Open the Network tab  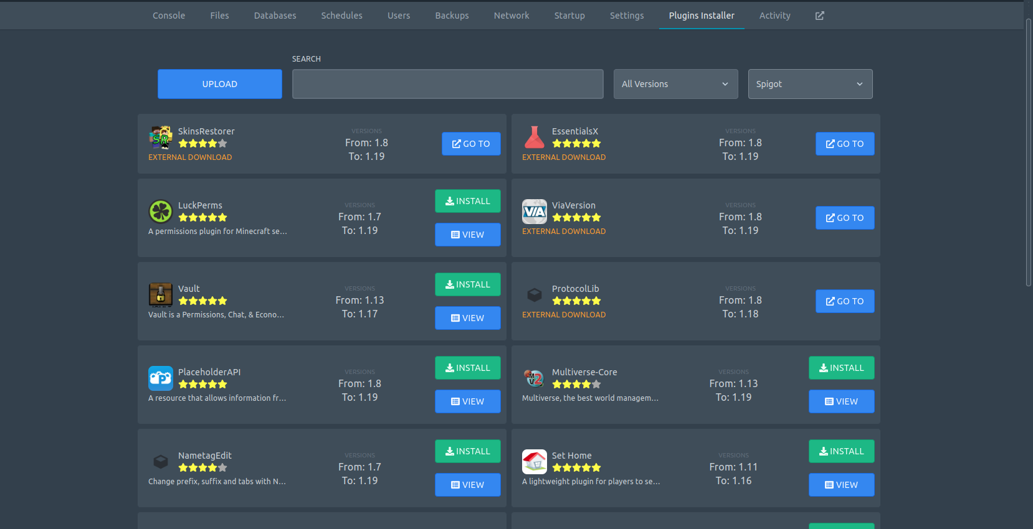[x=512, y=16]
